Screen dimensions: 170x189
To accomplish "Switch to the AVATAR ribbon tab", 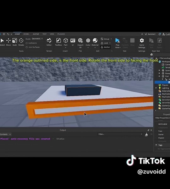I will click(x=36, y=34).
